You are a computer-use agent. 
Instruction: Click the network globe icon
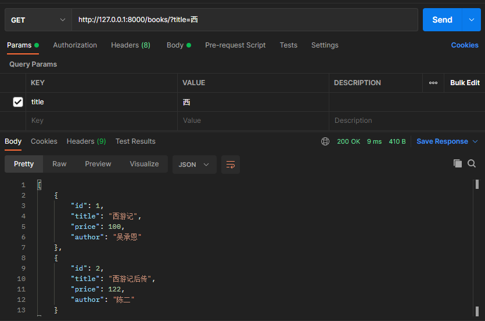pyautogui.click(x=325, y=141)
